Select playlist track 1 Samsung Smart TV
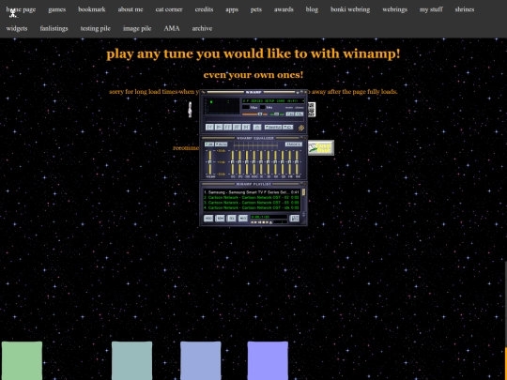The height and width of the screenshot is (380, 507). click(252, 192)
